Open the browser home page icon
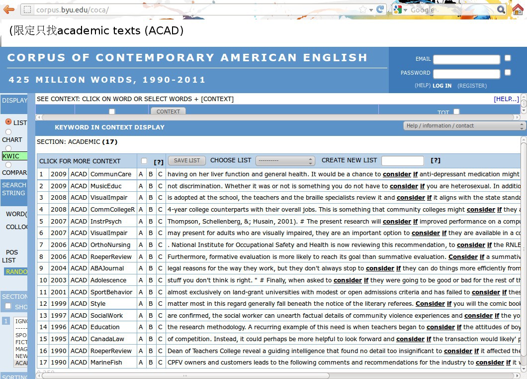Screen dimensions: 527x379 coord(518,9)
